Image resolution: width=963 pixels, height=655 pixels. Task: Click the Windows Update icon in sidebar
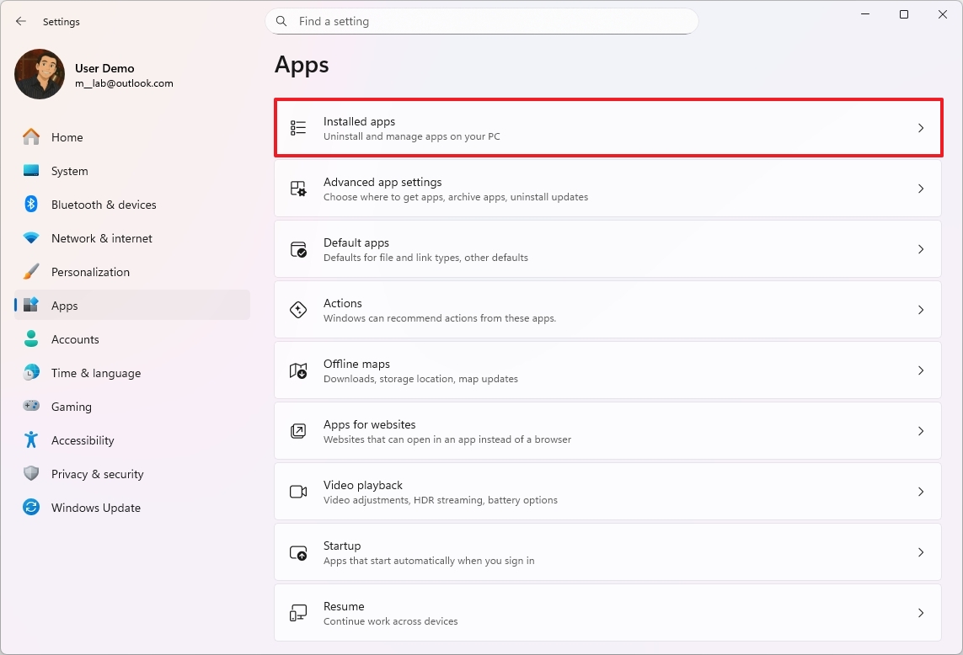[30, 507]
